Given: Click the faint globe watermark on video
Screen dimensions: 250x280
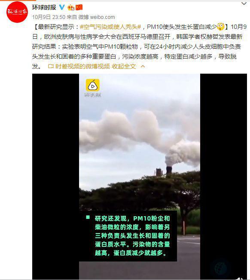Looking at the screenshot, I should 220,268.
